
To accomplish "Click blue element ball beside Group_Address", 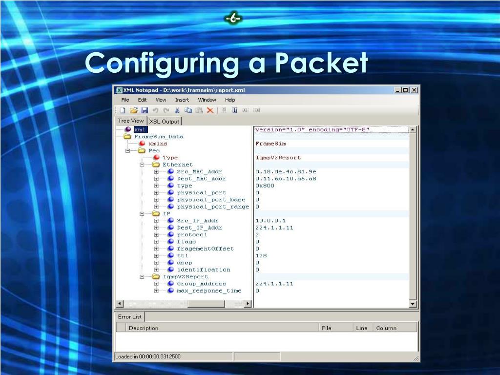I will 171,284.
